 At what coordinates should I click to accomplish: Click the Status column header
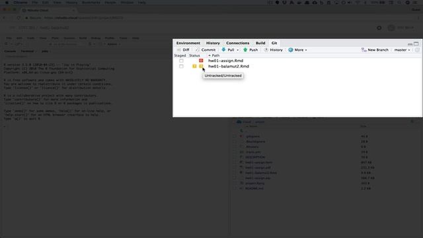click(x=194, y=56)
